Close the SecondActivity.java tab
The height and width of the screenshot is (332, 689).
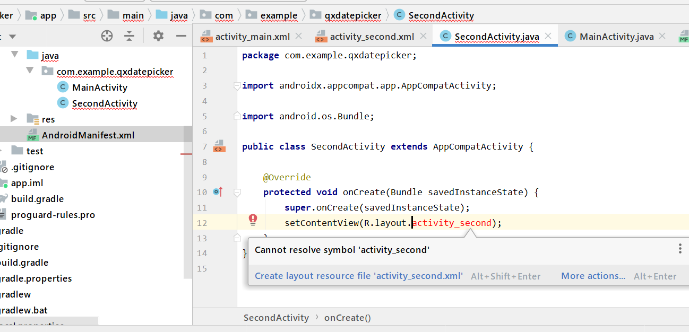(x=548, y=36)
